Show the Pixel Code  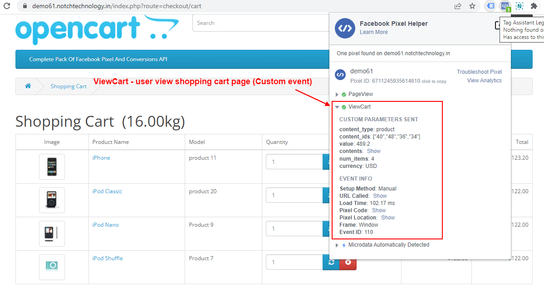(x=379, y=210)
